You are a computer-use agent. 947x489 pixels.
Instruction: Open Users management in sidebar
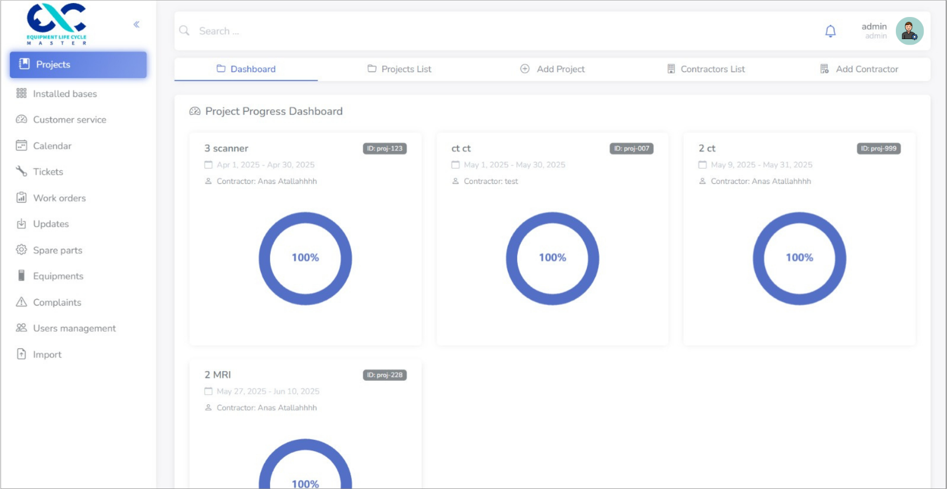74,328
